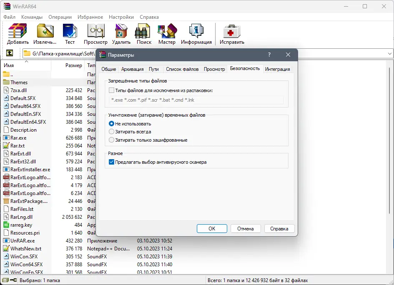Select the Не использовать radio button
The height and width of the screenshot is (285, 394).
click(x=112, y=124)
